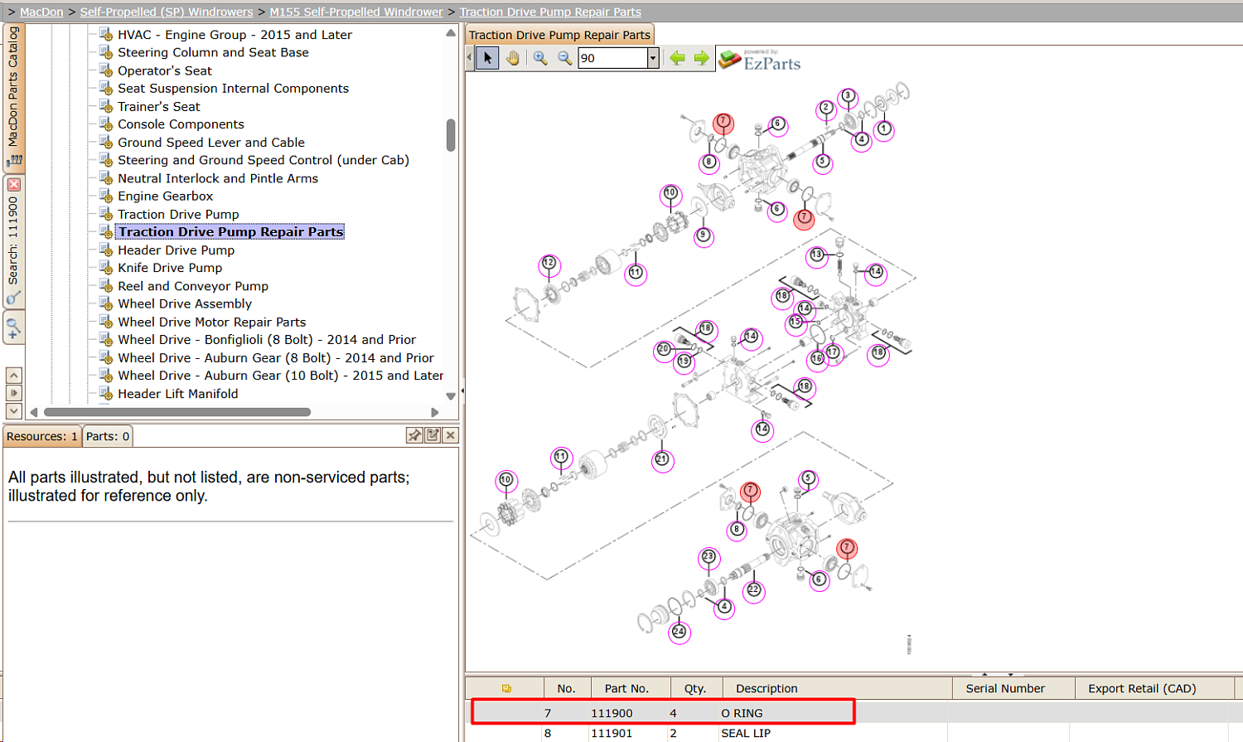The width and height of the screenshot is (1243, 742).
Task: Collapse the diagram toolbar with the left chevron
Action: tap(469, 58)
